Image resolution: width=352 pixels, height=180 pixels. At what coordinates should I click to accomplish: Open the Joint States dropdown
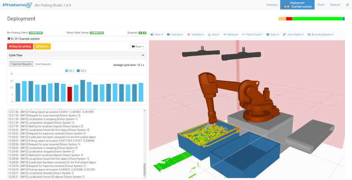293,35
